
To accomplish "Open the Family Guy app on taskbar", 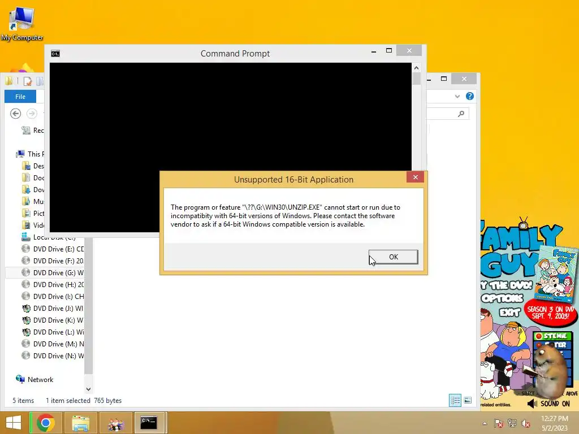I will (x=115, y=423).
